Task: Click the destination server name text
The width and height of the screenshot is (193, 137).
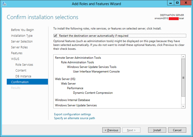Action: tap(169, 19)
